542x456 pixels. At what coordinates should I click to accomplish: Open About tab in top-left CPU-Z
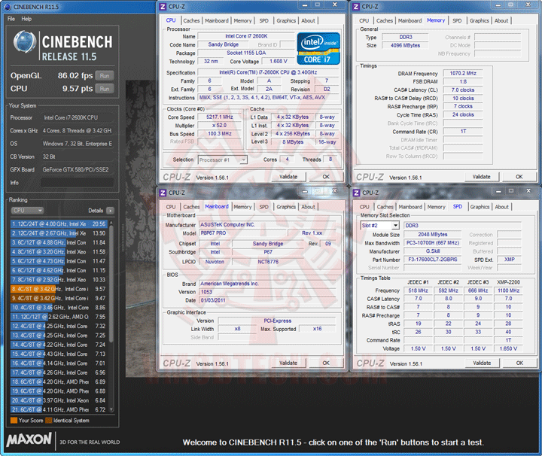click(308, 21)
